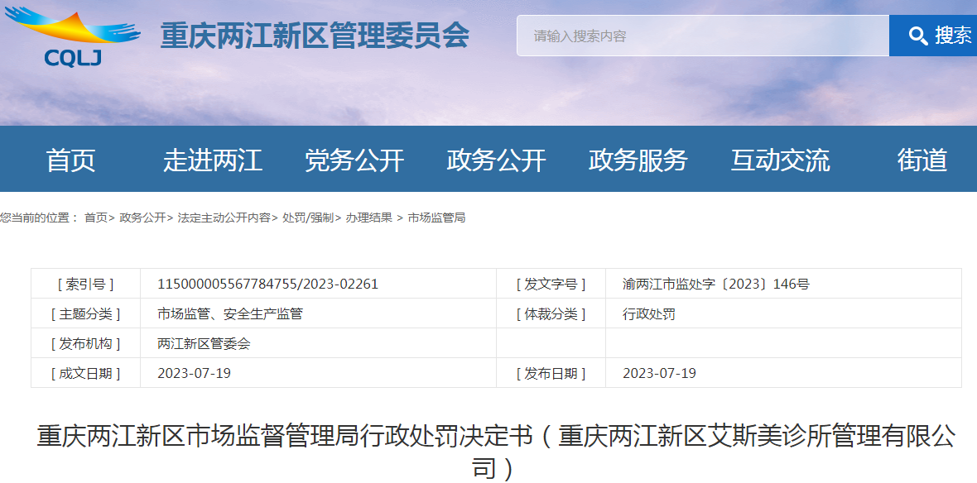977x483 pixels.
Task: Click the 首页 breadcrumb link
Action: coord(99,218)
